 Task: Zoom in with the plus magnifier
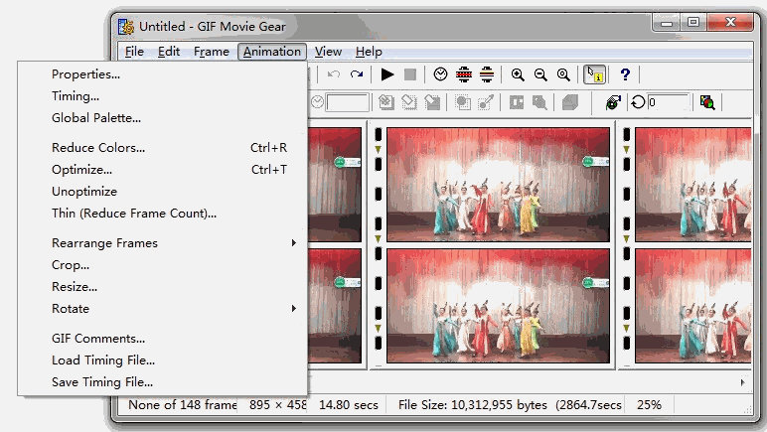tap(518, 74)
